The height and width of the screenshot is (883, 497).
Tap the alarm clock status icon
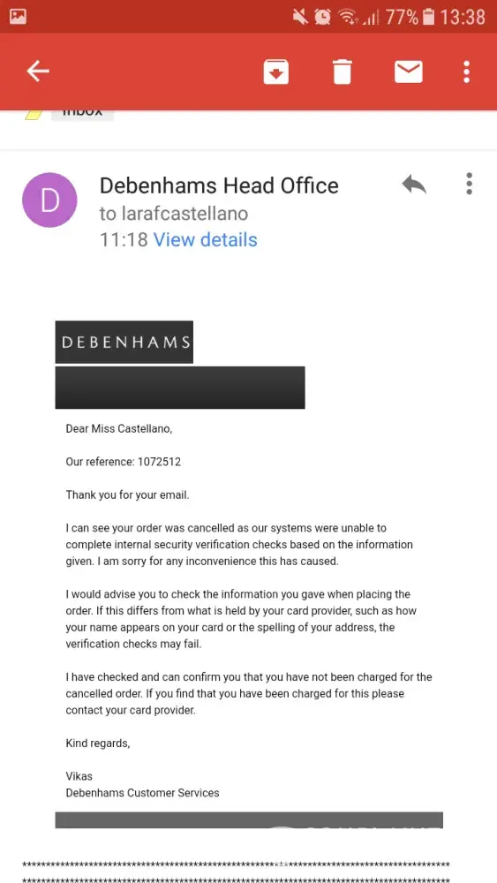point(322,17)
